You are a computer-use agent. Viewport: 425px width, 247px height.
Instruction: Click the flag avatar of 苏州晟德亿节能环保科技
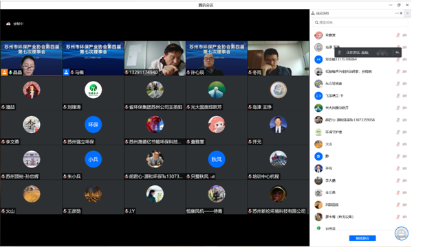coord(155,124)
